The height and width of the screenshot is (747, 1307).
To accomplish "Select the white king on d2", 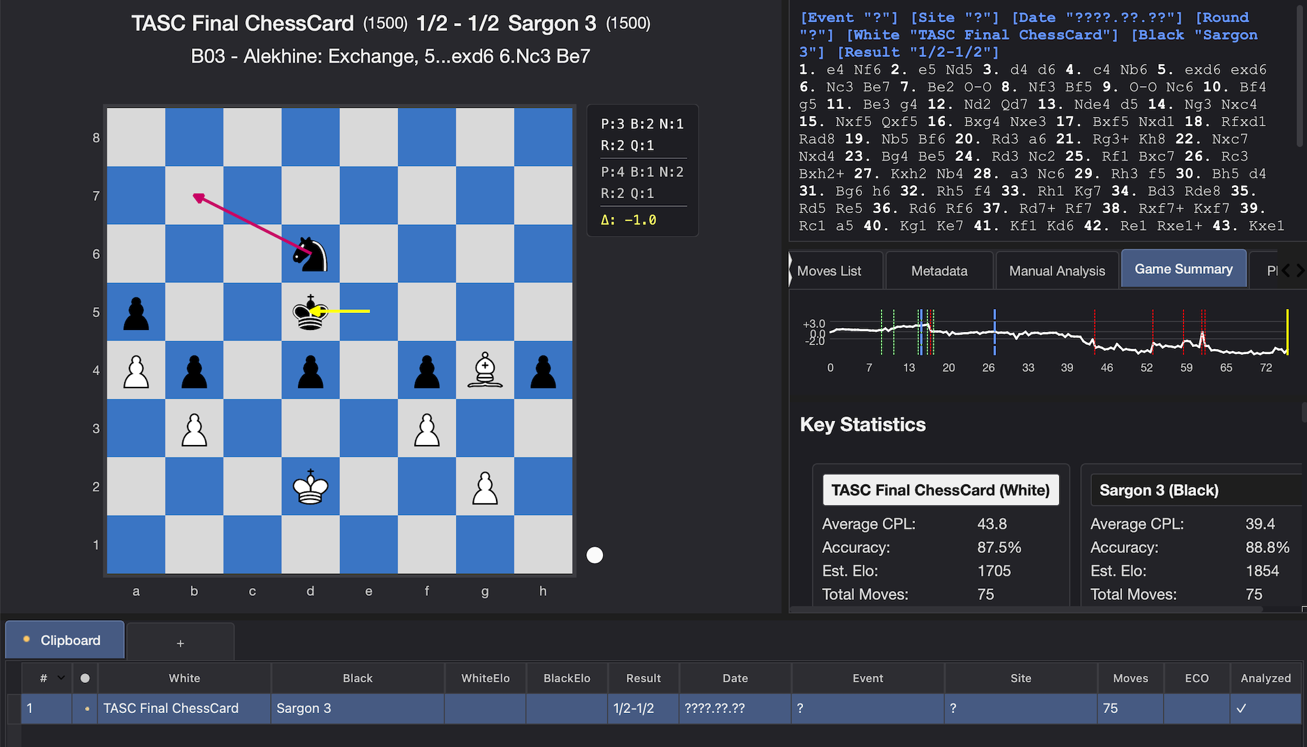I will 310,487.
